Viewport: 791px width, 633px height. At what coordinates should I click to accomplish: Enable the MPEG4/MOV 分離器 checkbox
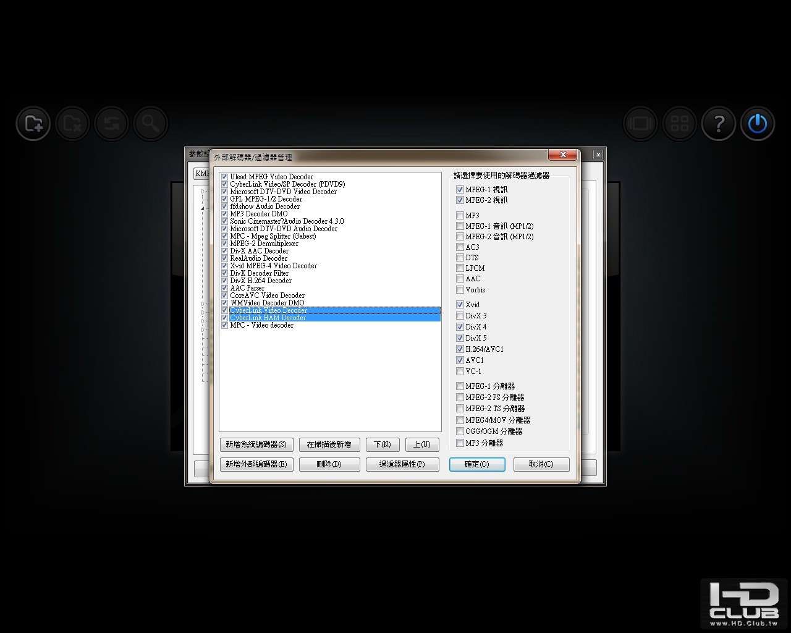(x=460, y=420)
